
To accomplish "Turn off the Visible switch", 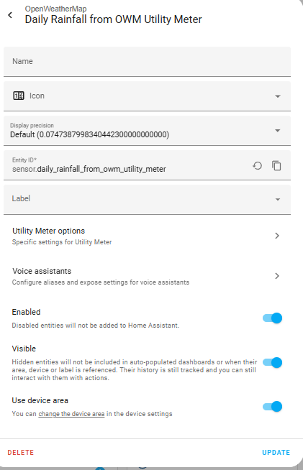I will tap(272, 362).
